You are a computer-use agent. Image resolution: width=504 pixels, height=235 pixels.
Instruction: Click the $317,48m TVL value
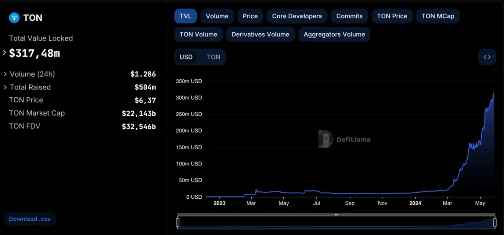[x=34, y=54]
